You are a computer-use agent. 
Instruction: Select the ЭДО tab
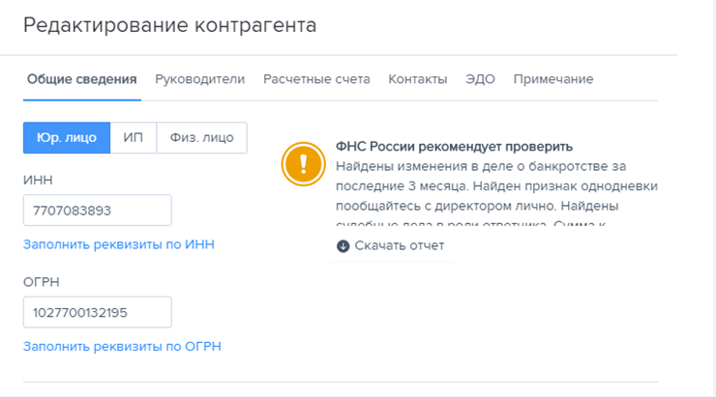point(480,79)
